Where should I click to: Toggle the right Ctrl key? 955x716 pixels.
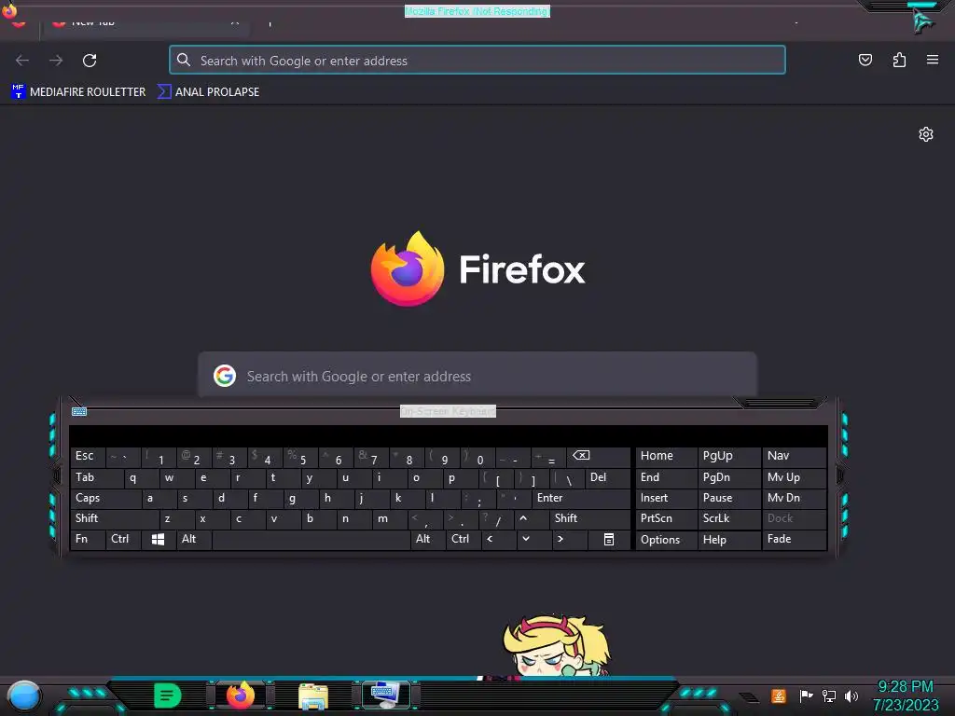463,539
